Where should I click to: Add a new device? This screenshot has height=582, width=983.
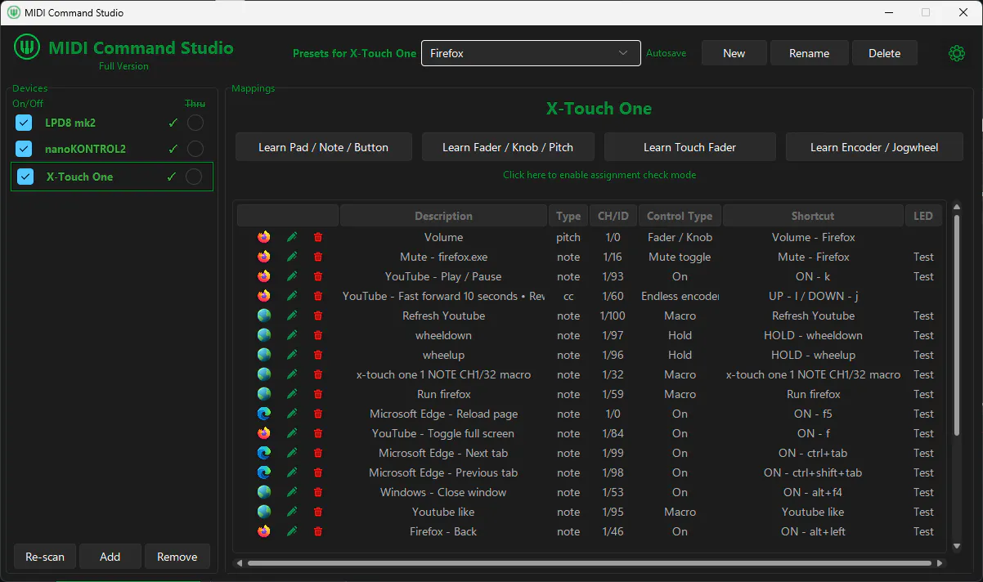110,557
